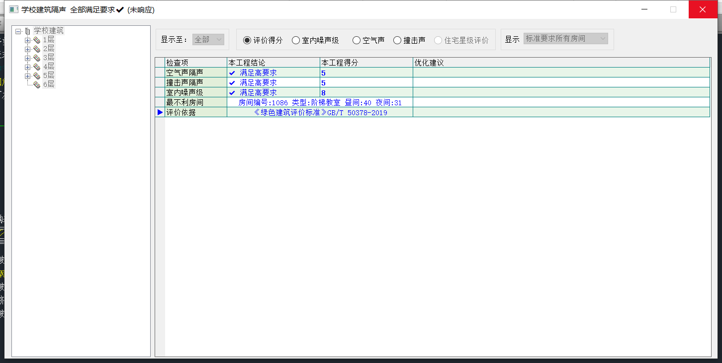Click the 最不利房间 room 1086 details cell
The width and height of the screenshot is (722, 363).
(x=320, y=103)
